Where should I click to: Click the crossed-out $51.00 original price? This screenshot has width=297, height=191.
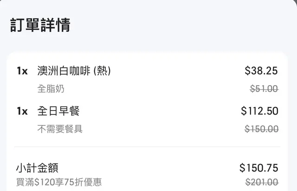tap(264, 89)
